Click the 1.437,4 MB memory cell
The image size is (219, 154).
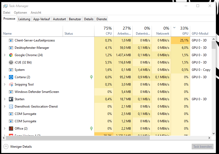123,55
